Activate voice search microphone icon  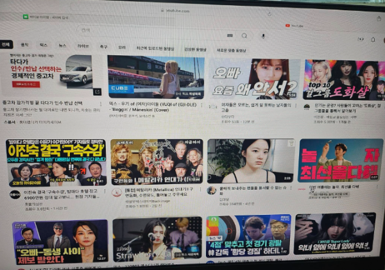pyautogui.click(x=263, y=36)
